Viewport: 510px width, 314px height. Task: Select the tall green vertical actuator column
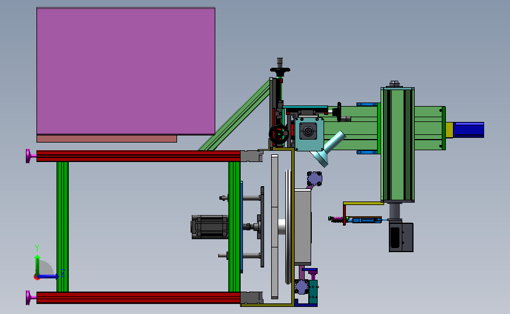tap(398, 144)
